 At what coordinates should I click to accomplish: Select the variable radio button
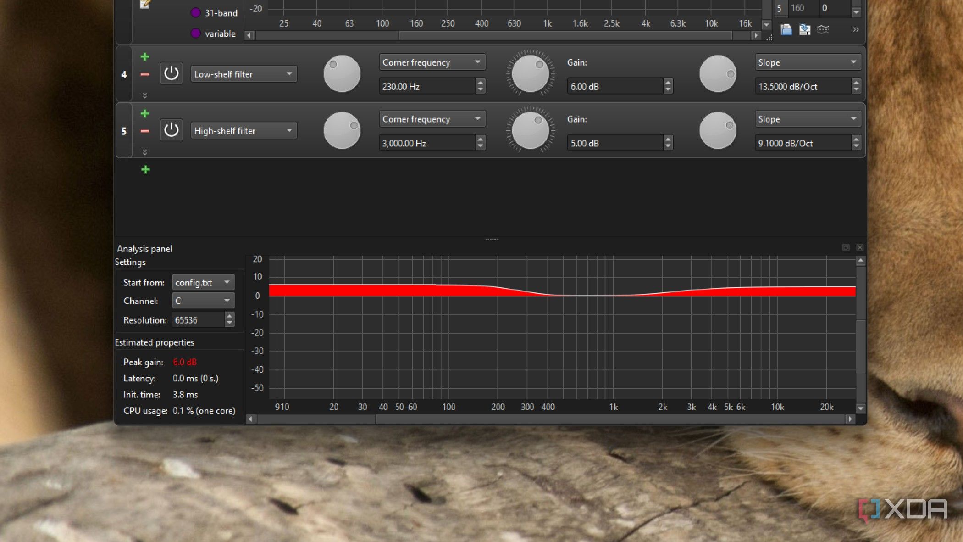[x=196, y=34]
